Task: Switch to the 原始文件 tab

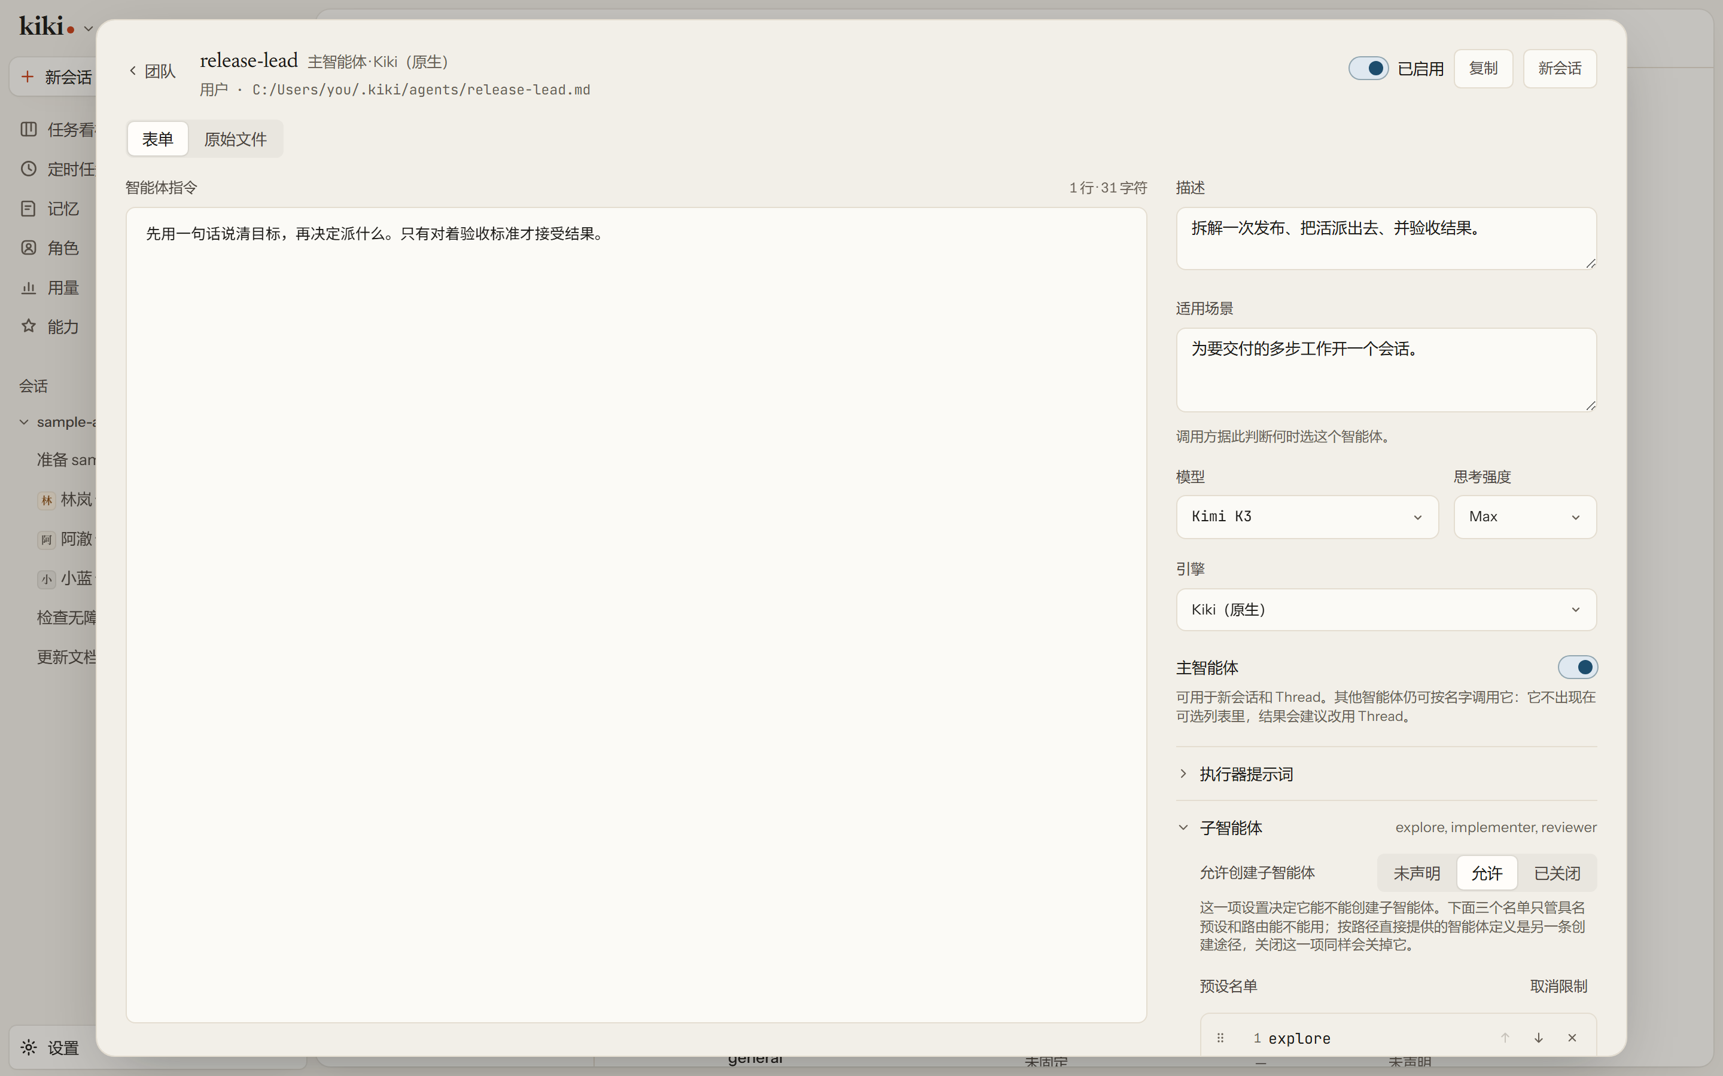Action: (x=236, y=139)
